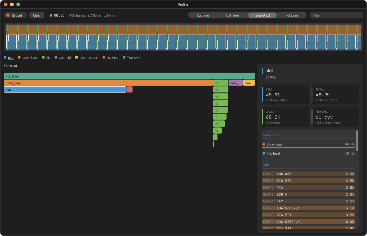Select the red multiply flame block
Screen dimensions: 367x236
[129, 90]
